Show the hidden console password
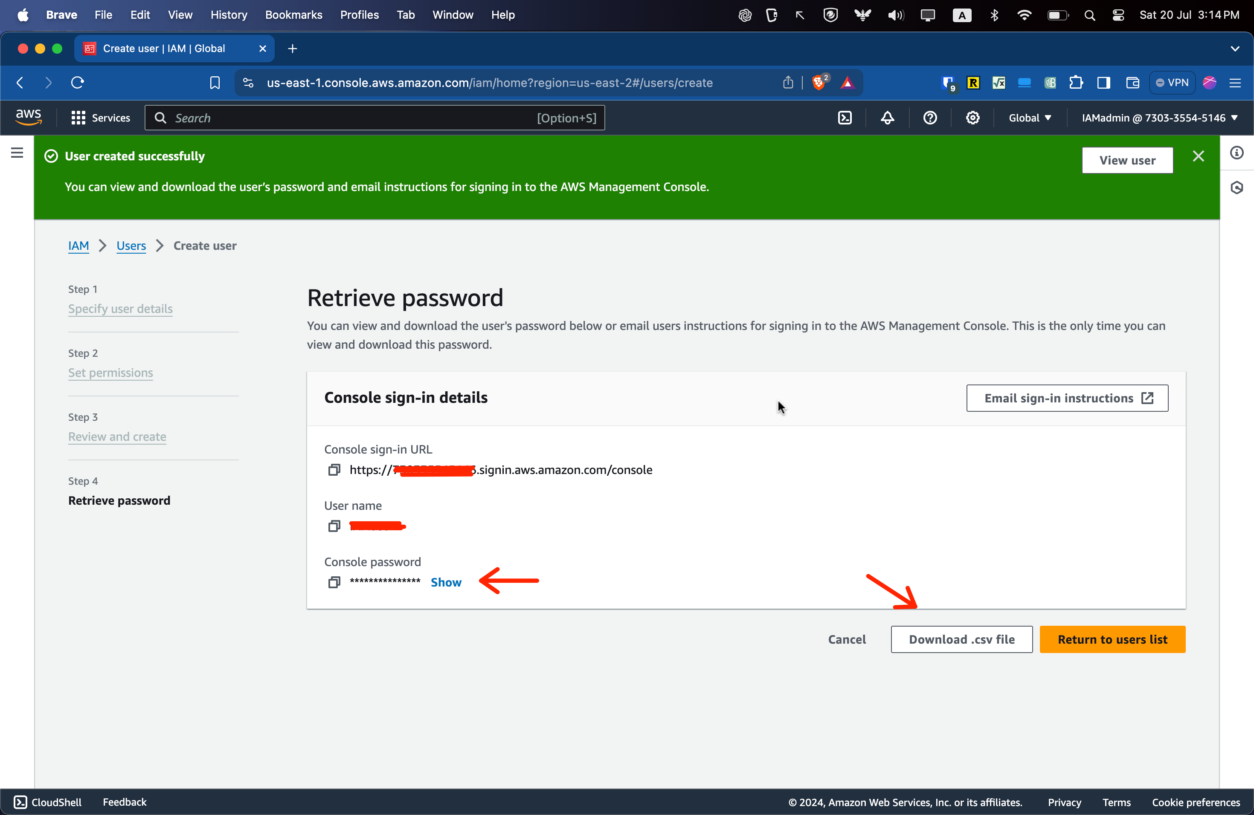The height and width of the screenshot is (815, 1254). [446, 582]
